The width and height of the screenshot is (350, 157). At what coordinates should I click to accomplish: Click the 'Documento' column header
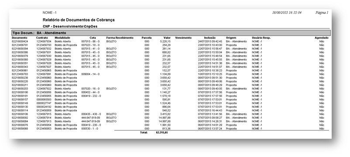tap(19, 38)
